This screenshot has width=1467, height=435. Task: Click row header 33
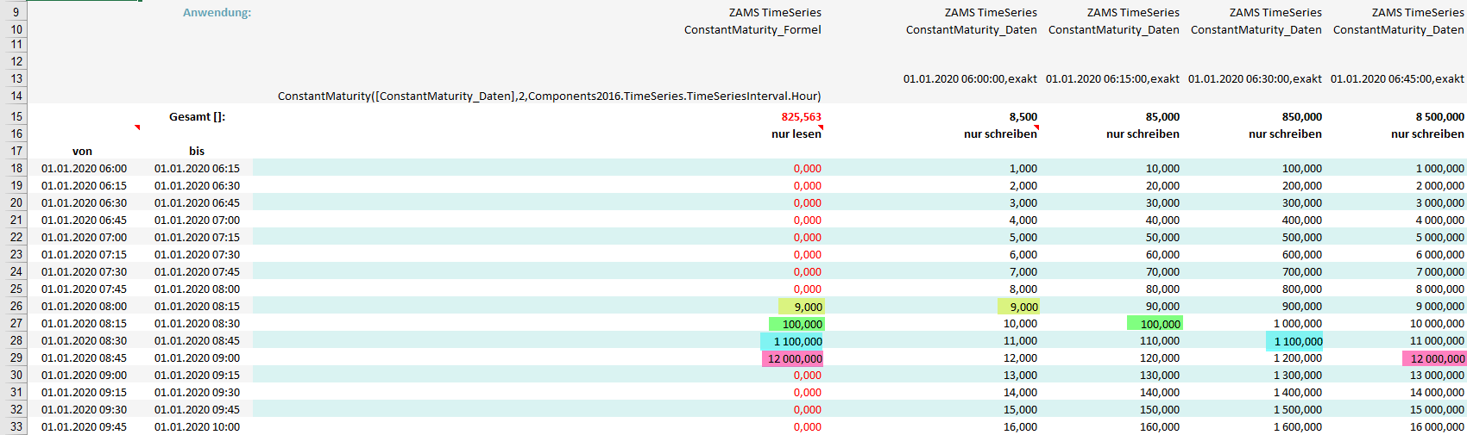[x=16, y=426]
